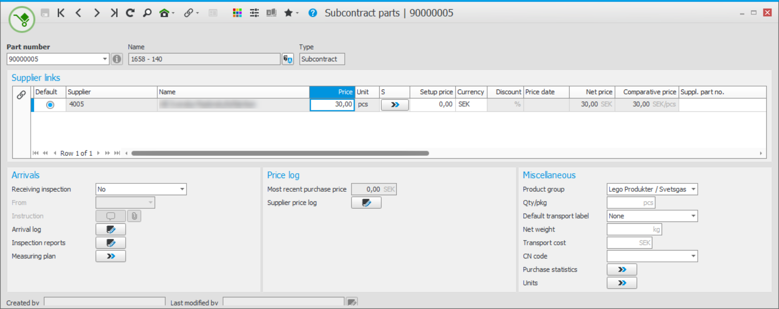Viewport: 779px width, 309px height.
Task: Click supplier number cell 4005
Action: [x=111, y=105]
